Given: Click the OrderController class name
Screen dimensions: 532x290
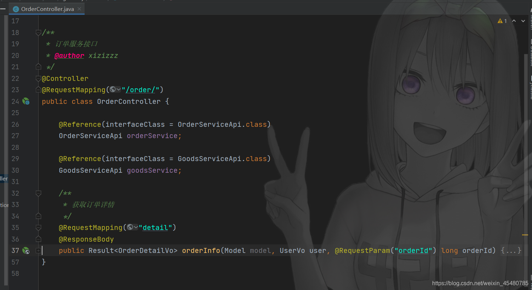Looking at the screenshot, I should coord(129,101).
